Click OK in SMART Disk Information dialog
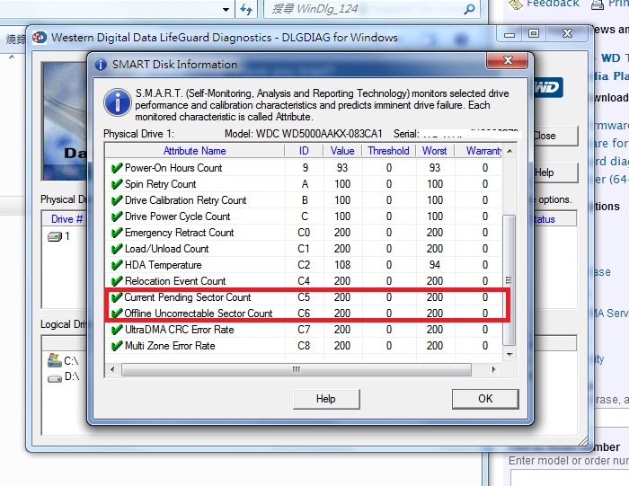Screen dimensions: 629x486 [485, 399]
